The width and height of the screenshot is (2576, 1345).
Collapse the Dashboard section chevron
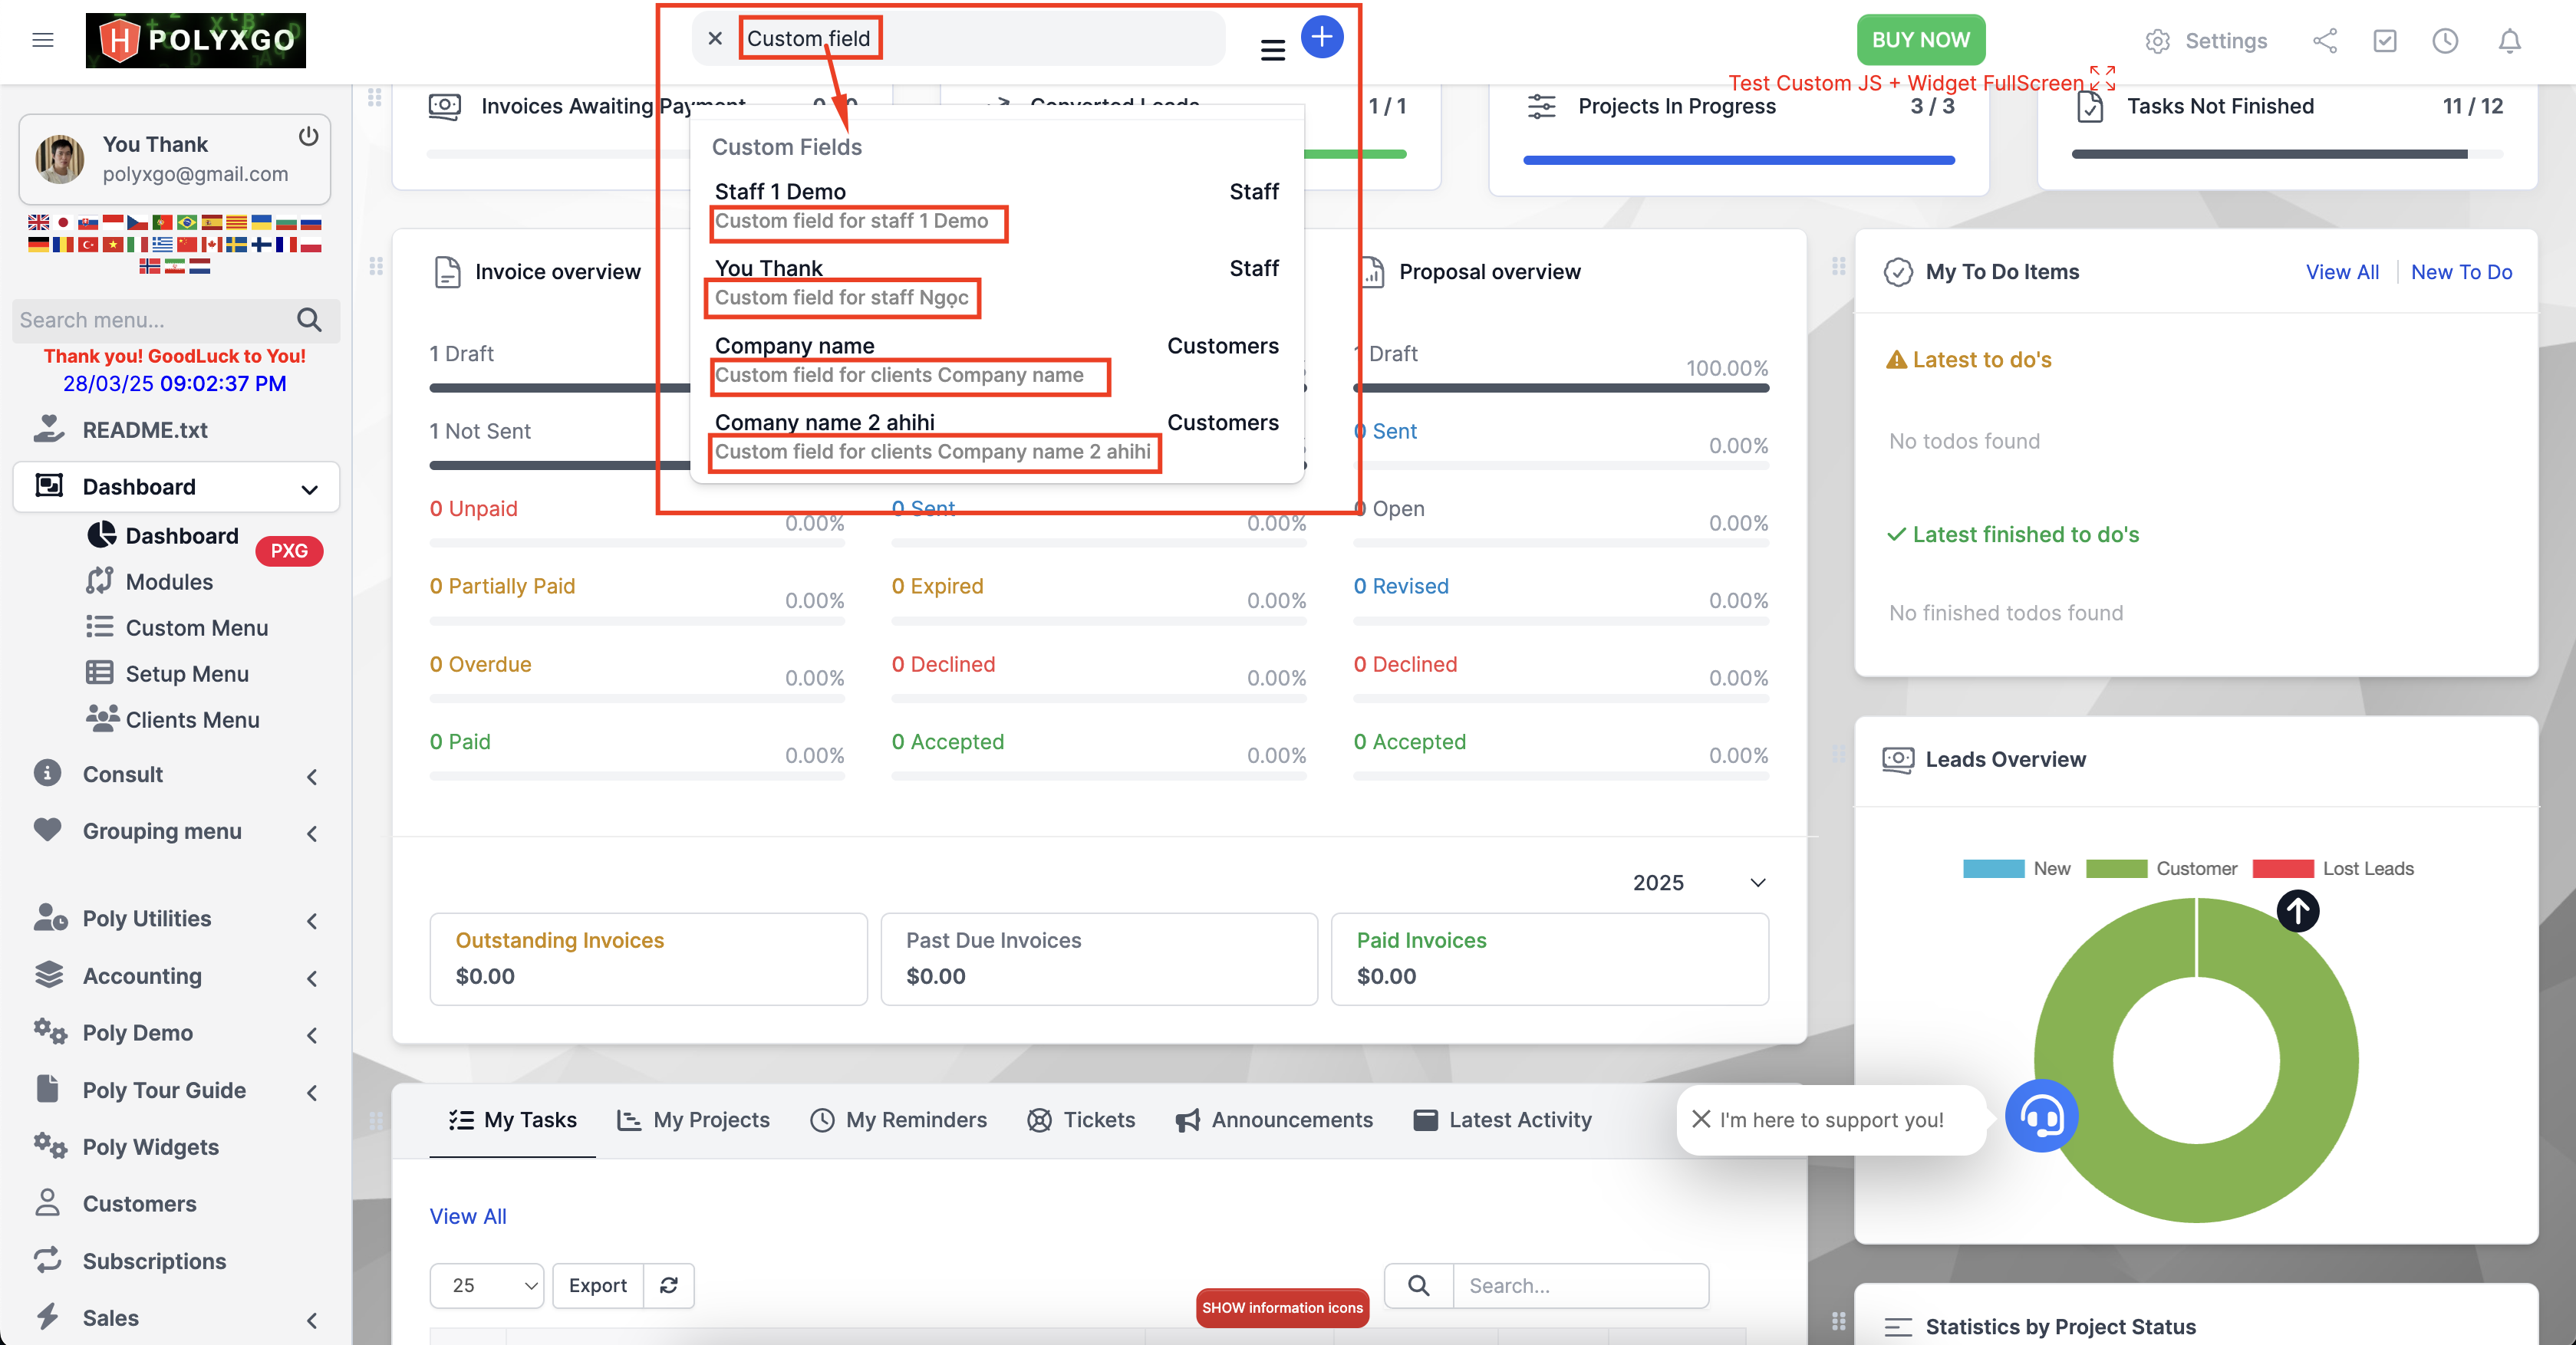308,490
